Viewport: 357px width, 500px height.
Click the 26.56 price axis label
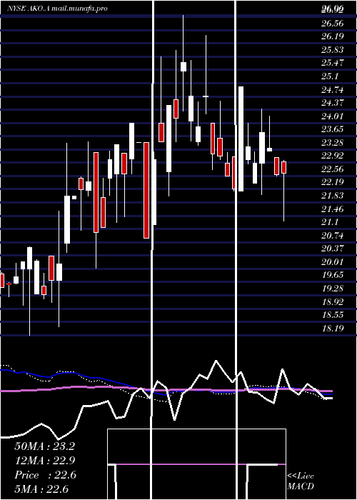(x=333, y=24)
